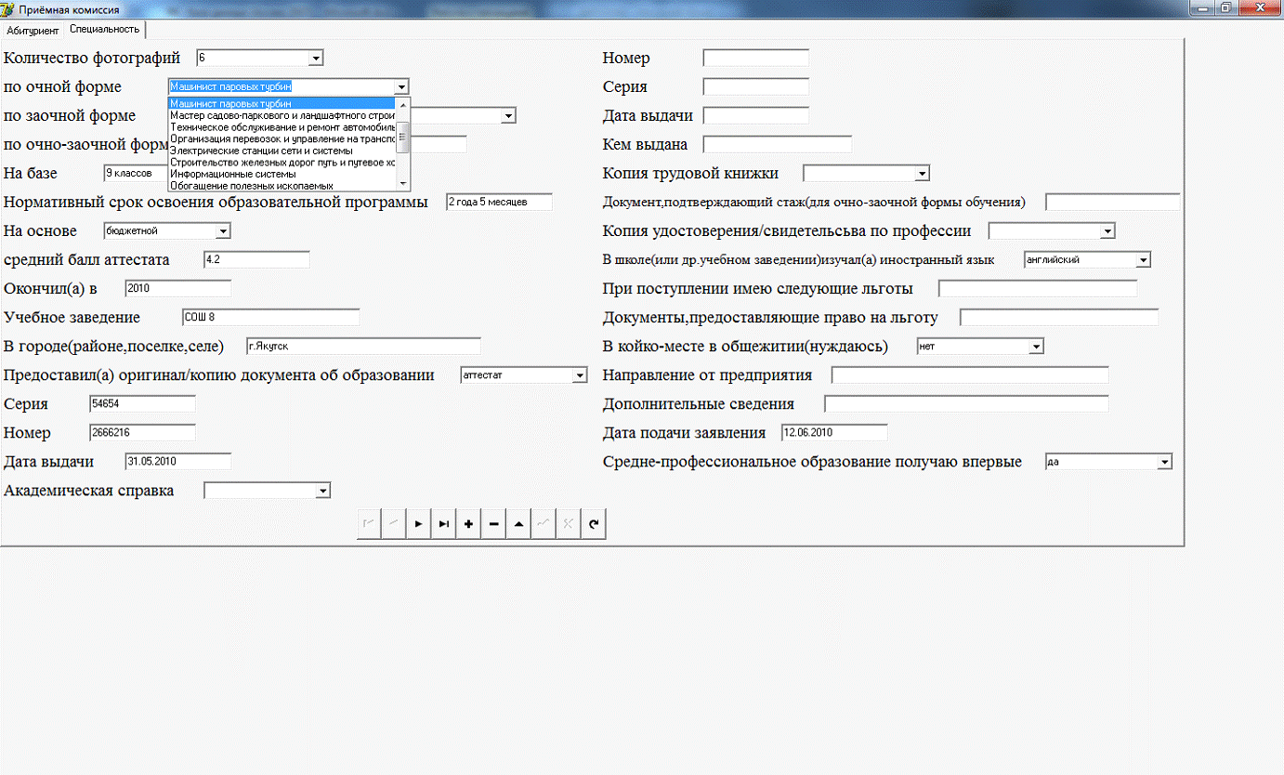The width and height of the screenshot is (1284, 775).
Task: Expand the На основе бюджетной dropdown
Action: 223,231
